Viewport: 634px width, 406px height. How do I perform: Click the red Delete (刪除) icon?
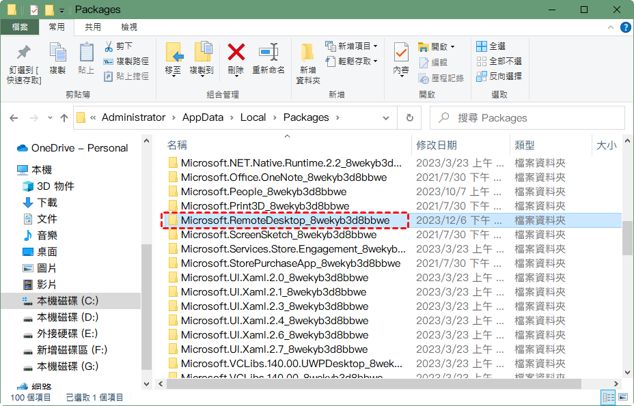(236, 53)
